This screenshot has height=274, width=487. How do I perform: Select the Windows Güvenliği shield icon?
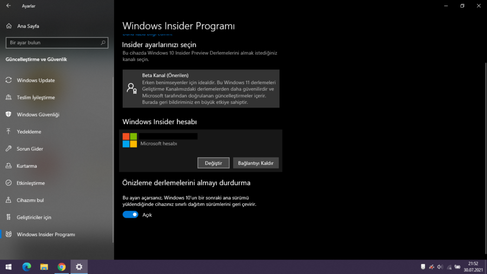(9, 115)
